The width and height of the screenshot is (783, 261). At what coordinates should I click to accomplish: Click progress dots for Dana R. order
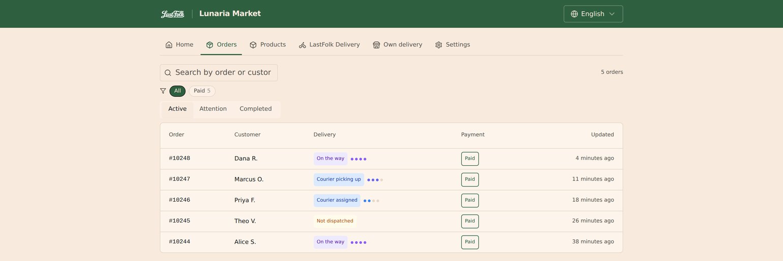tap(358, 159)
